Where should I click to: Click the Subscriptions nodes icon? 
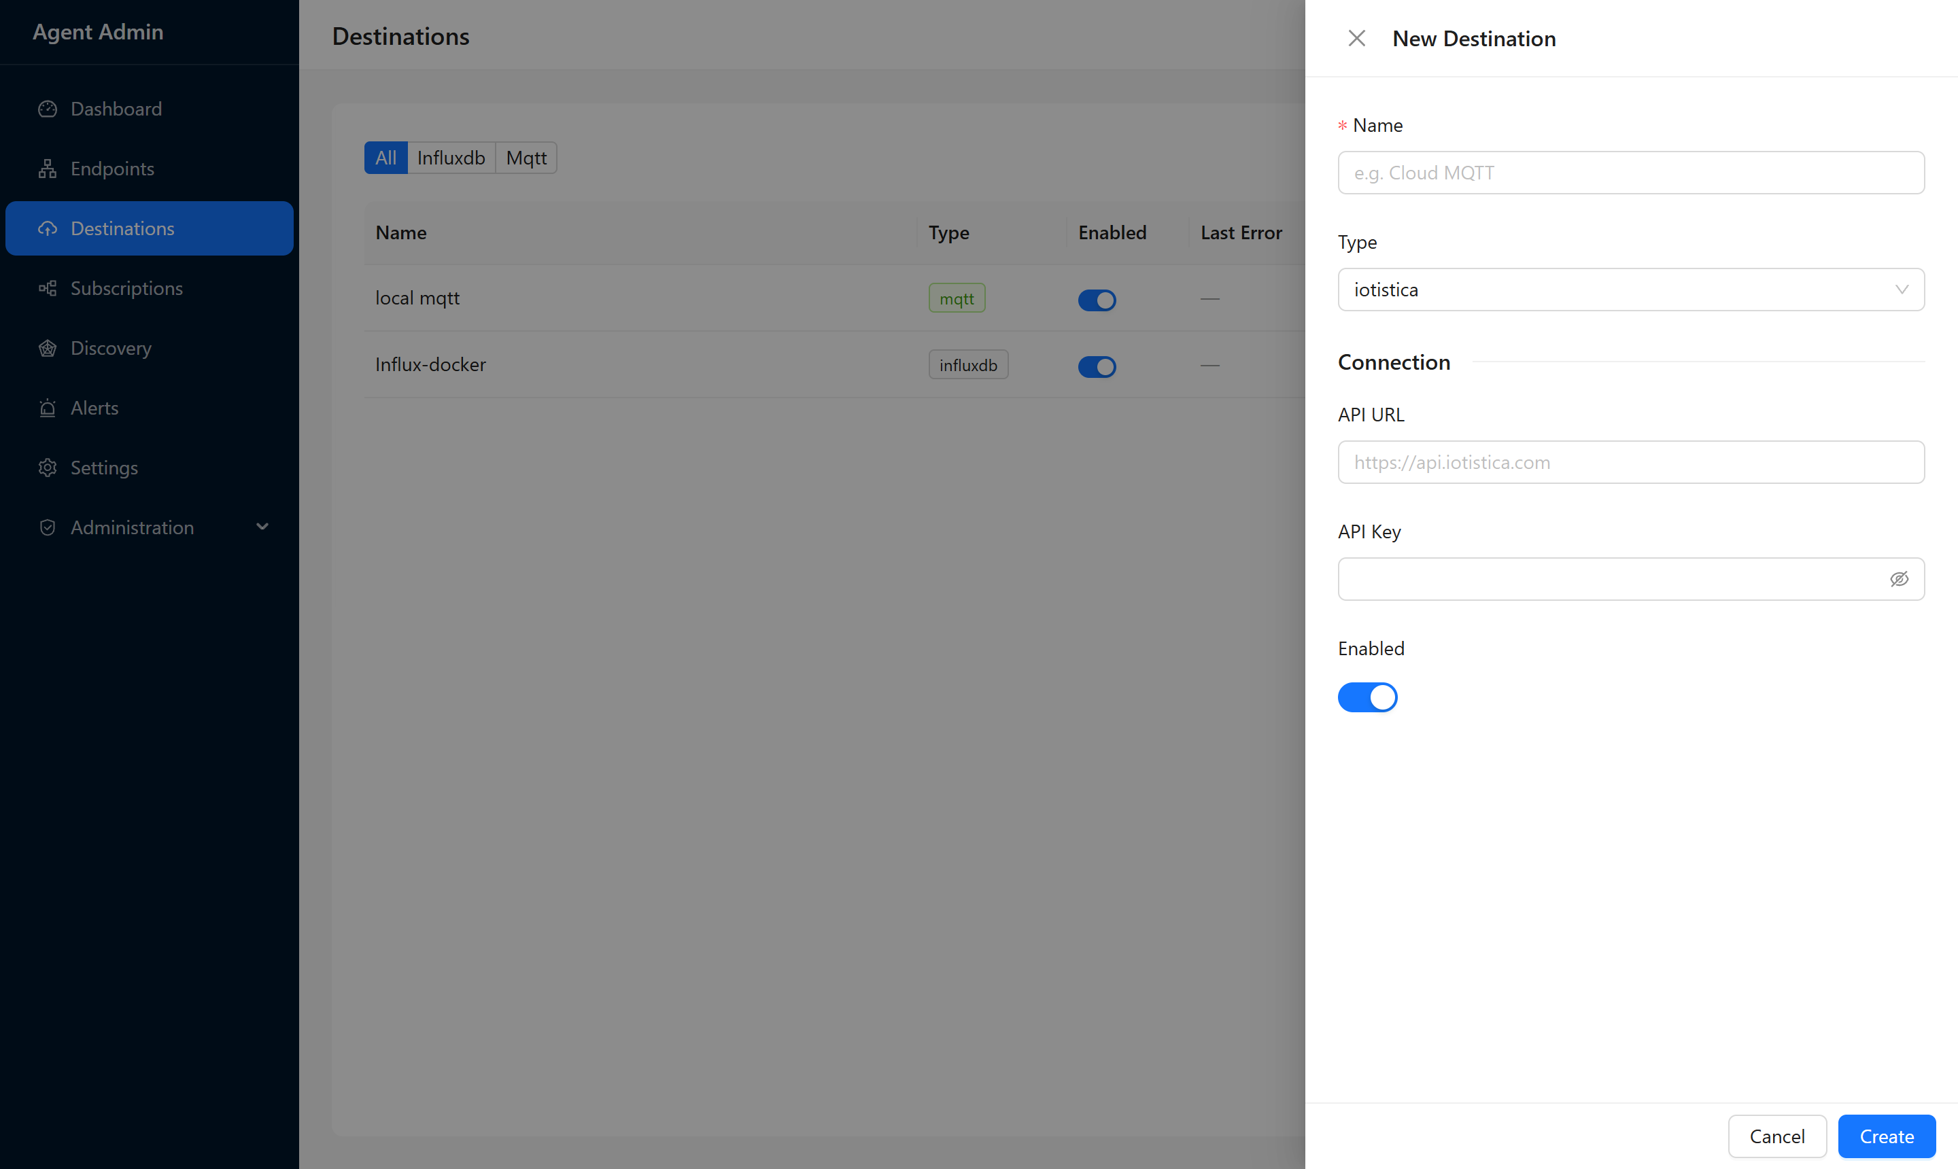point(48,288)
